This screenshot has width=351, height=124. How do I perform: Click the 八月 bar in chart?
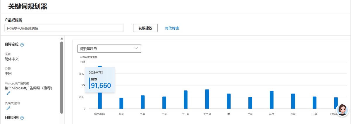[121, 103]
